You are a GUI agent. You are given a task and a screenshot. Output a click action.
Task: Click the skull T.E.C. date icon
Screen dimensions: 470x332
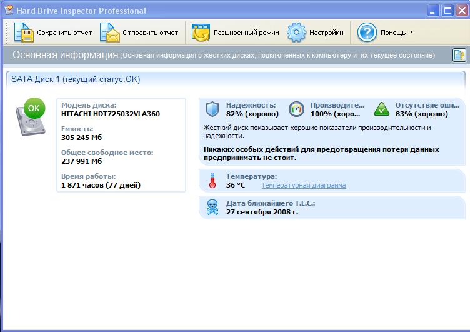[x=212, y=207]
